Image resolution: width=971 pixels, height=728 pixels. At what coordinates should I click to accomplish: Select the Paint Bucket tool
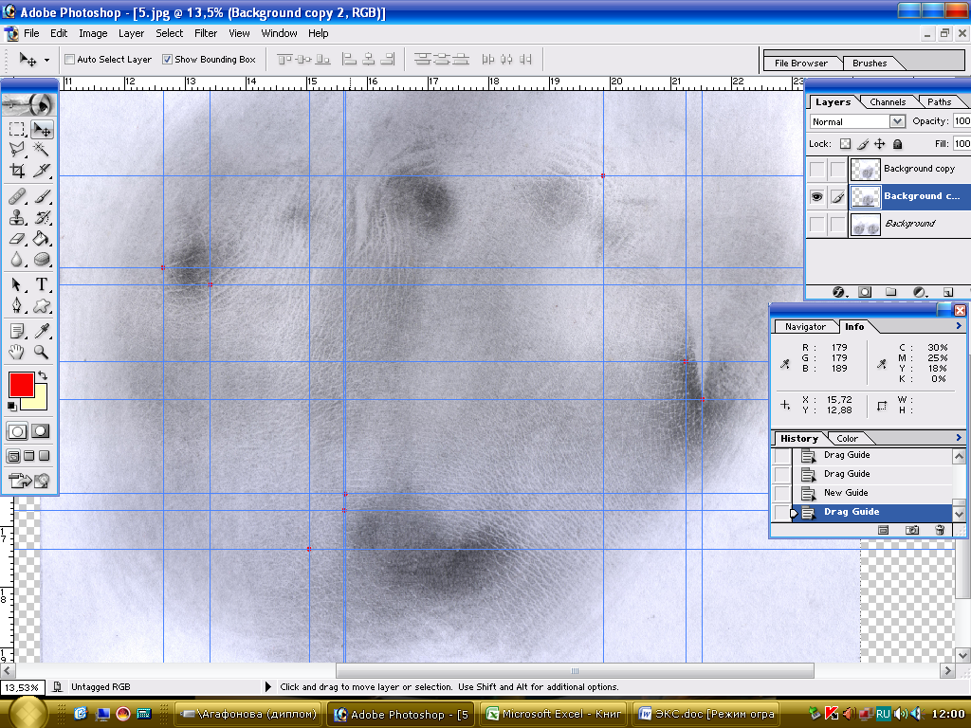[x=42, y=238]
